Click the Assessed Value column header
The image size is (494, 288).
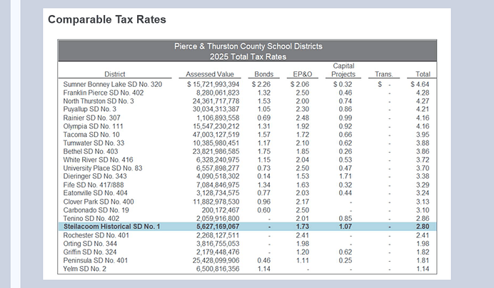(x=210, y=74)
